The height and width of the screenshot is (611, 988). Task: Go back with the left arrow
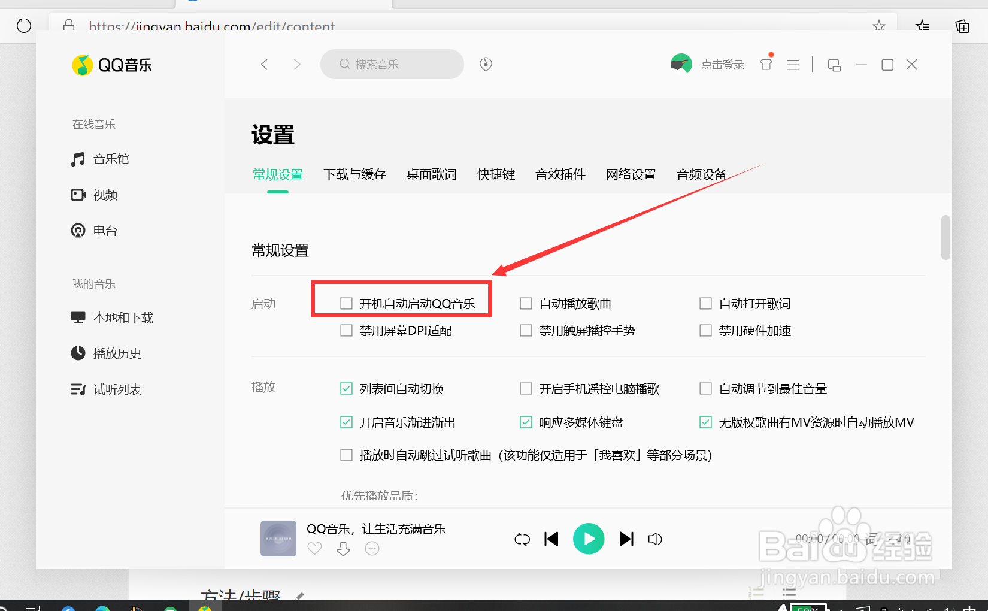pyautogui.click(x=265, y=64)
